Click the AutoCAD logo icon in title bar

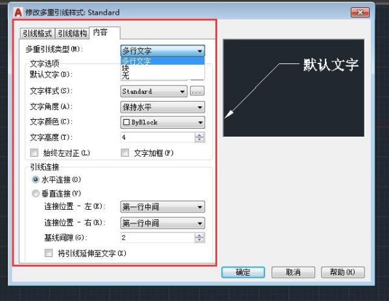[x=18, y=12]
